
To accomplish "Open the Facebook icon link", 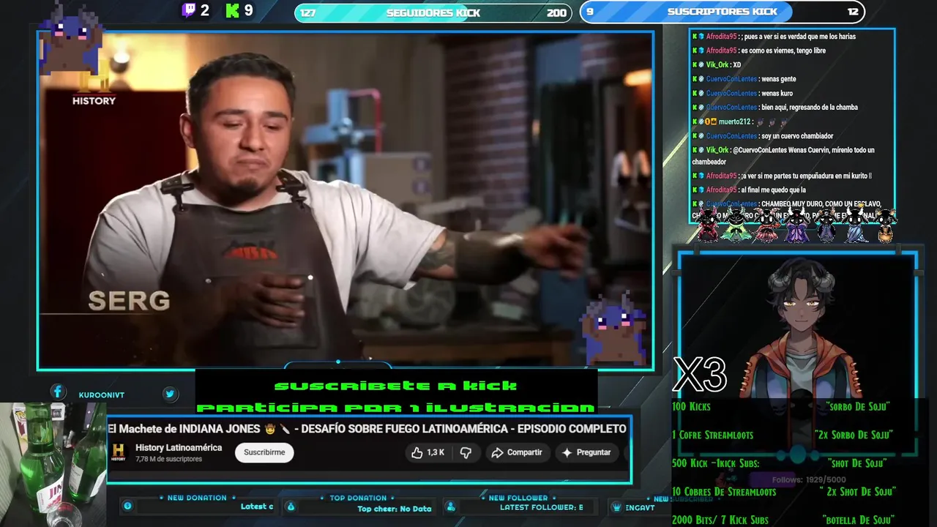I will click(57, 392).
